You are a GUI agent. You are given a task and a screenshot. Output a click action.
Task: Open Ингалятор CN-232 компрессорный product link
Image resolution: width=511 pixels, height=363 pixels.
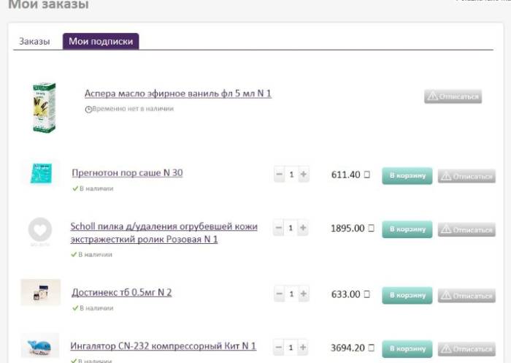(163, 346)
